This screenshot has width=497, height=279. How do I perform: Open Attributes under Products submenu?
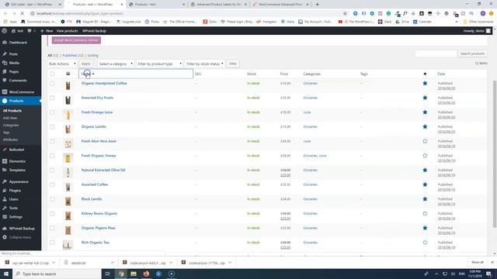pos(10,139)
